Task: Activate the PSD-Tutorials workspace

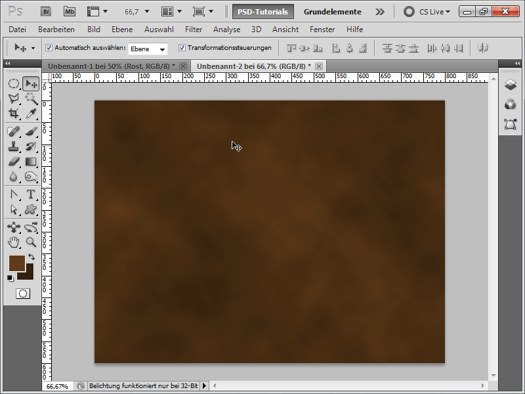Action: click(263, 12)
